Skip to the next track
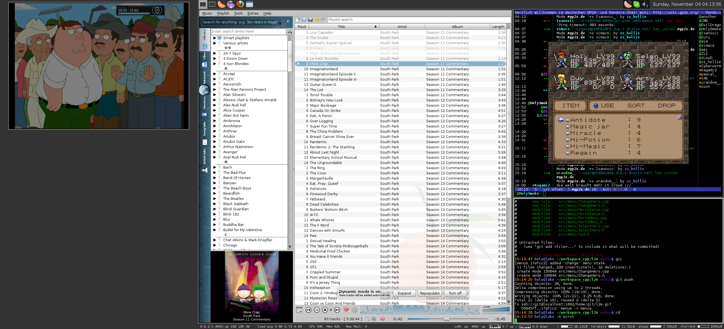This screenshot has width=724, height=329. [x=337, y=310]
